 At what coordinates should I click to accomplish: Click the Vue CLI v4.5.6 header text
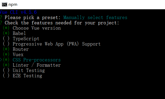point(18,12)
